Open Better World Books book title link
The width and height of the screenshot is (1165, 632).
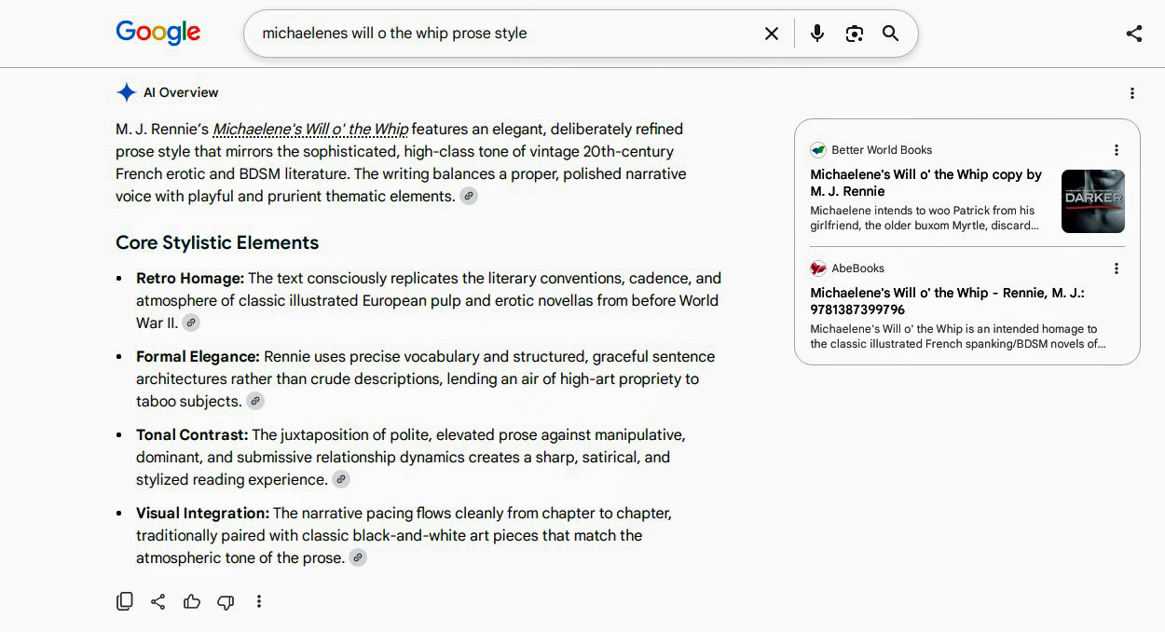[x=926, y=183]
